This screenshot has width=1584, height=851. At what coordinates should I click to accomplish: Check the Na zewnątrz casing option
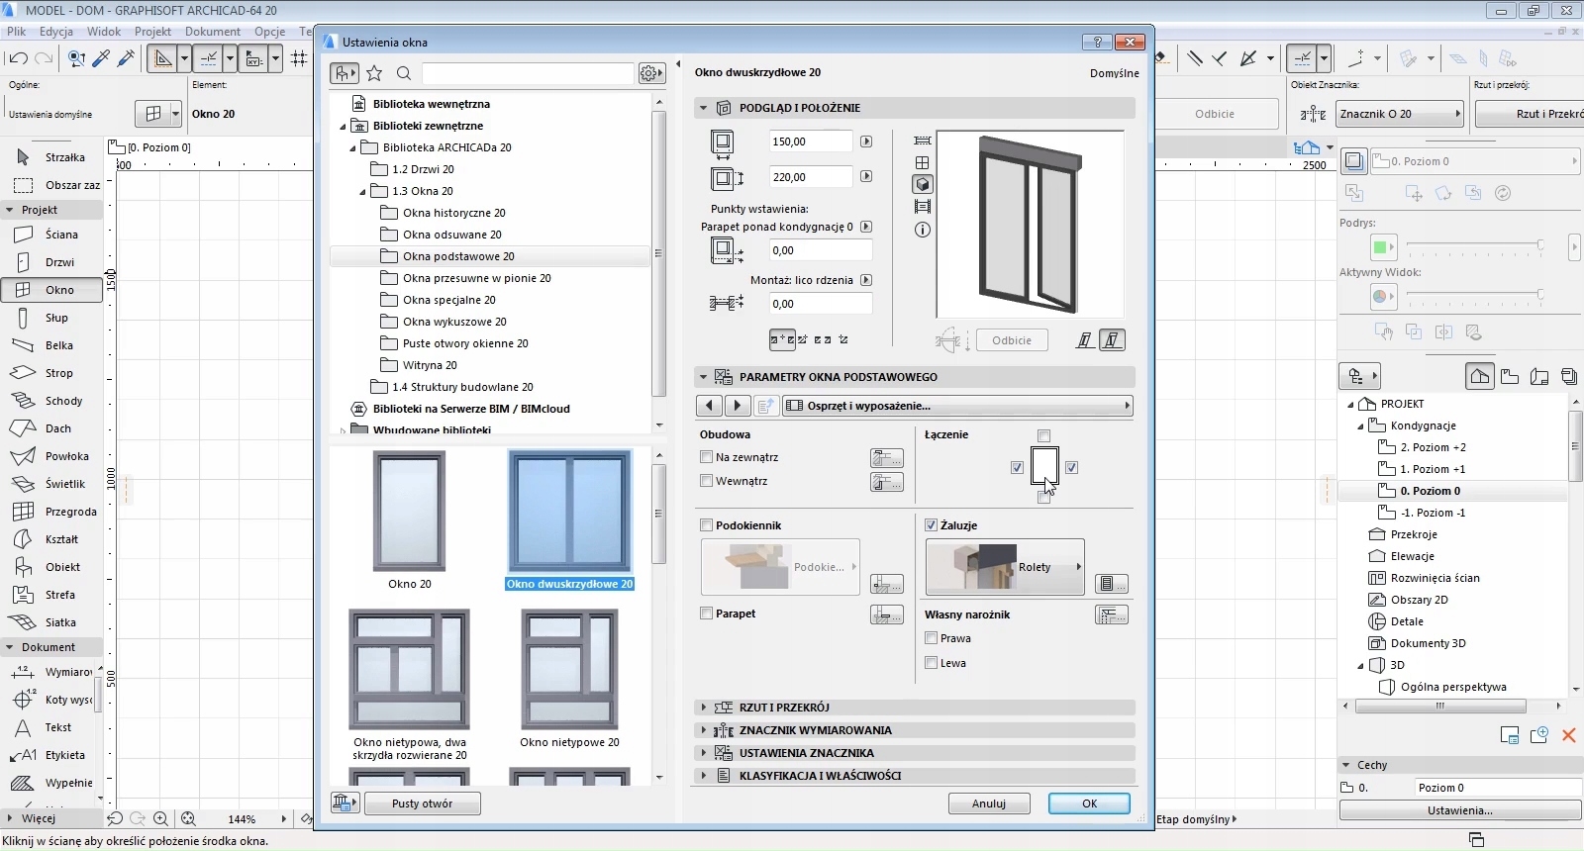pyautogui.click(x=707, y=457)
